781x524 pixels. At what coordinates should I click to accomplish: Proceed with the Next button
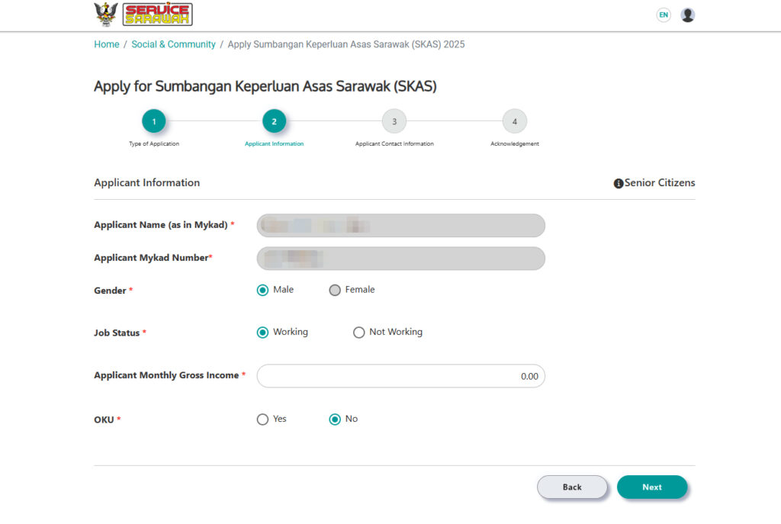pos(652,487)
